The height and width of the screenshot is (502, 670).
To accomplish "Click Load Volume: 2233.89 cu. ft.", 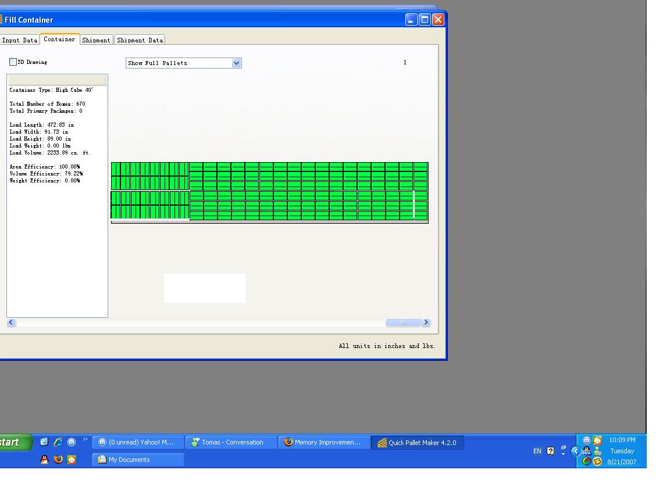I will pos(50,153).
